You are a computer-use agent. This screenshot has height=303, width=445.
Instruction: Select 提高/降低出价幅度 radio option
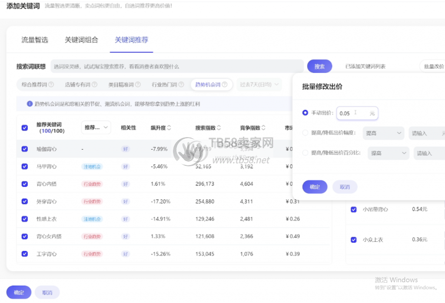click(305, 133)
